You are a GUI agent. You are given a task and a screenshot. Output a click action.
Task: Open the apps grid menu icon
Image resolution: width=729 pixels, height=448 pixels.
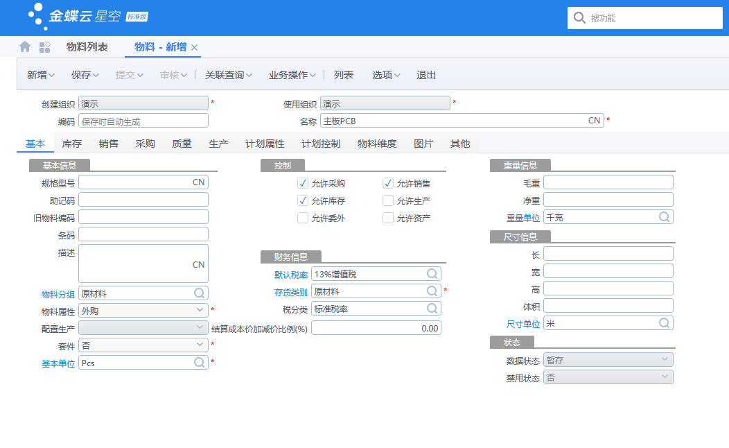click(44, 47)
